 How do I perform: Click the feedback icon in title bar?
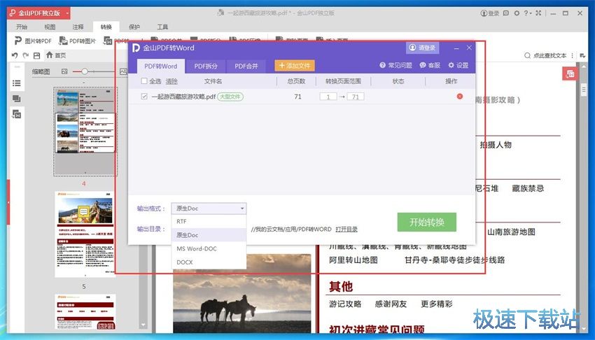(506, 13)
